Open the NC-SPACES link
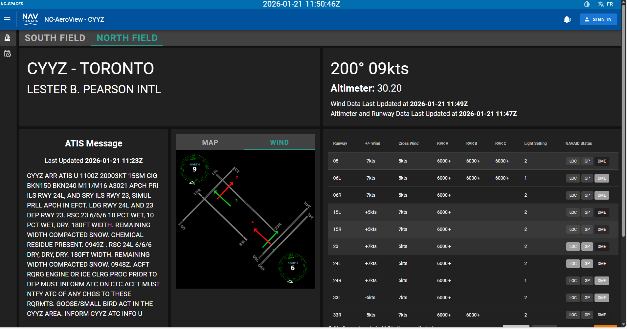The width and height of the screenshot is (627, 329). [x=12, y=4]
